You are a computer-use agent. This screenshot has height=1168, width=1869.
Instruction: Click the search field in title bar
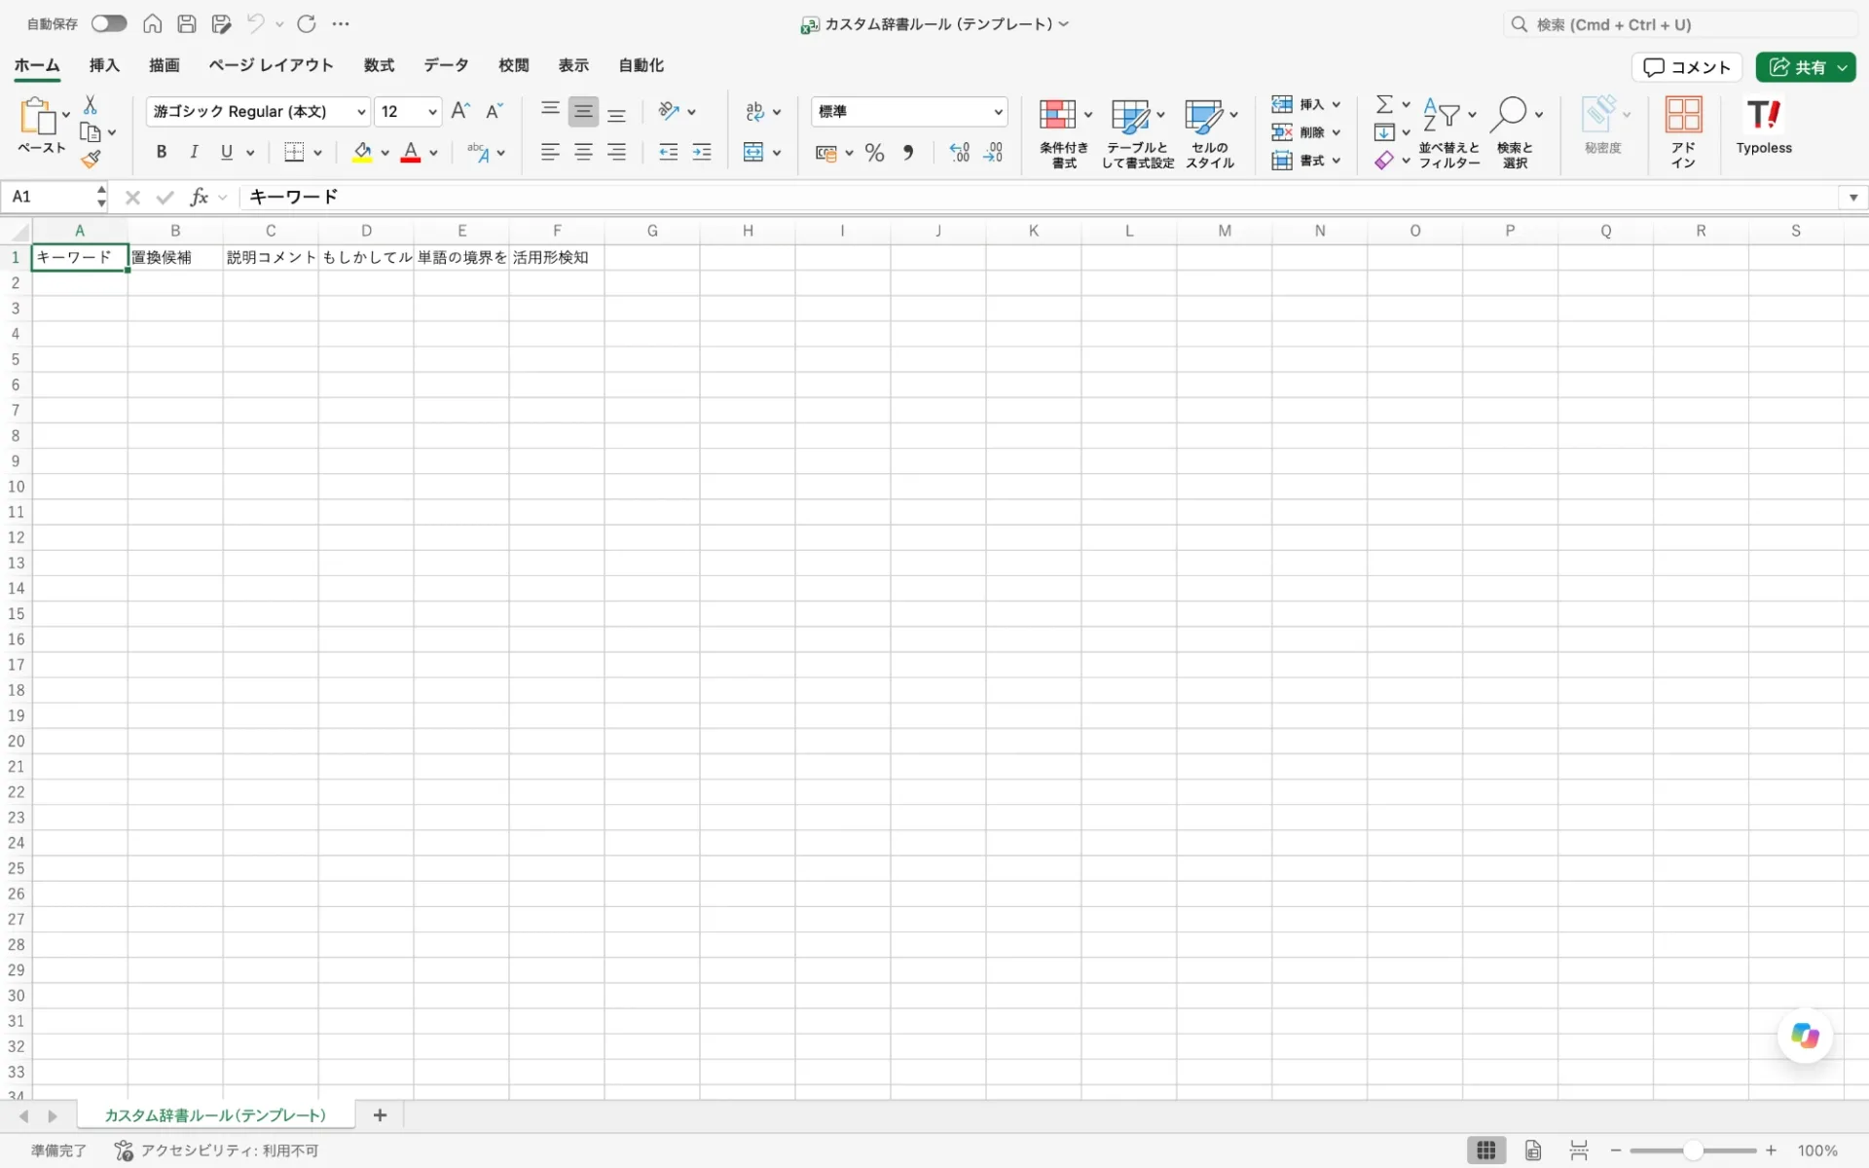[x=1681, y=24]
